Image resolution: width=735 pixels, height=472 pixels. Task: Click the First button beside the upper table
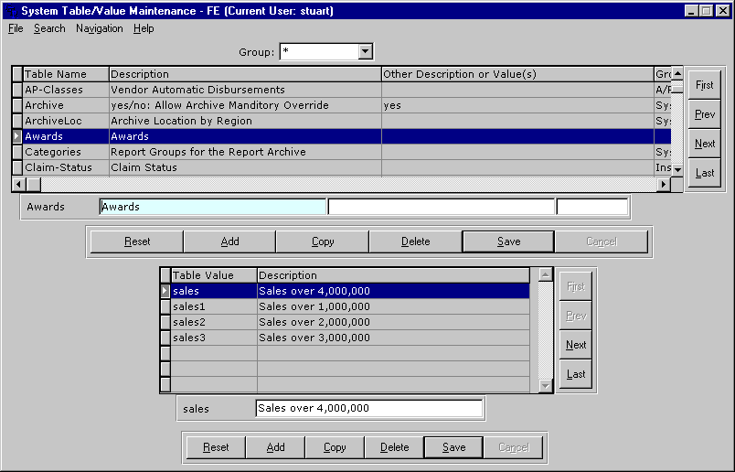[704, 85]
